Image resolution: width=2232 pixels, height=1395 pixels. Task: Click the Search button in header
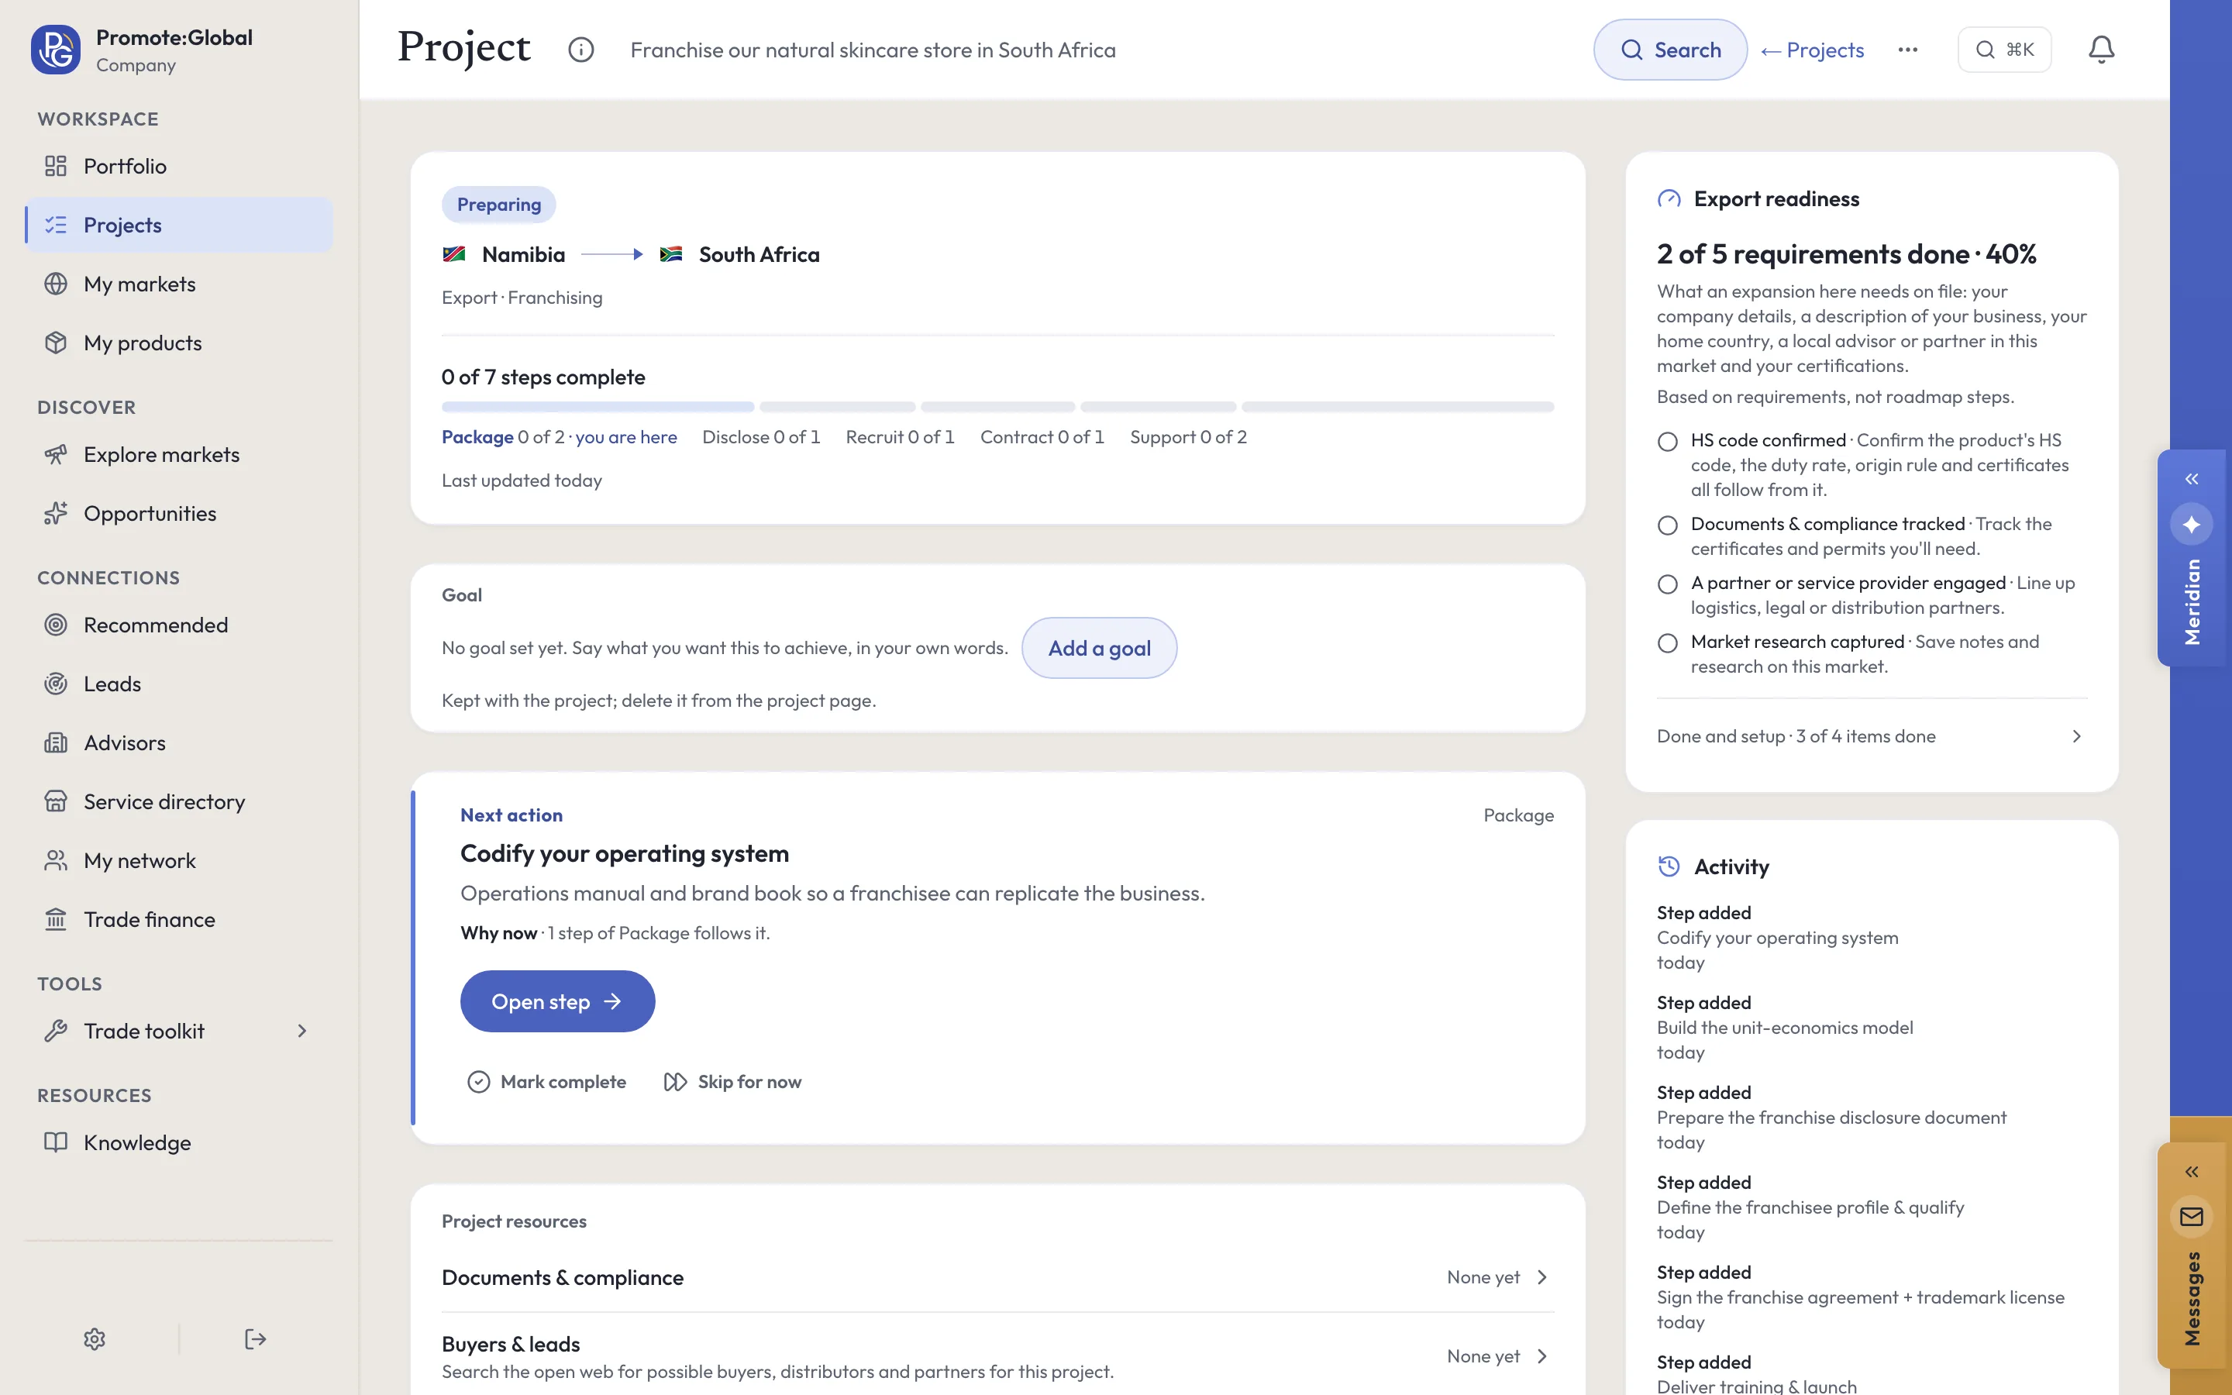1670,50
